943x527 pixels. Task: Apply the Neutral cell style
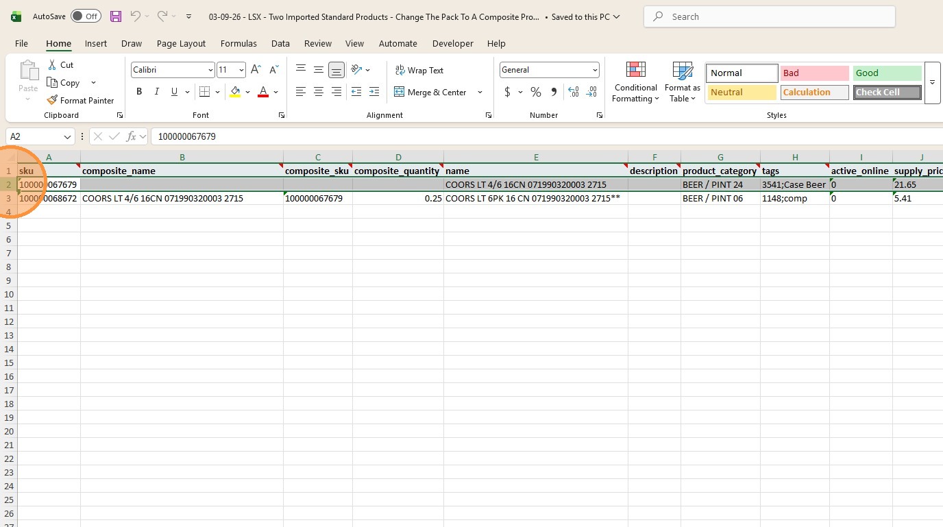[x=742, y=92]
